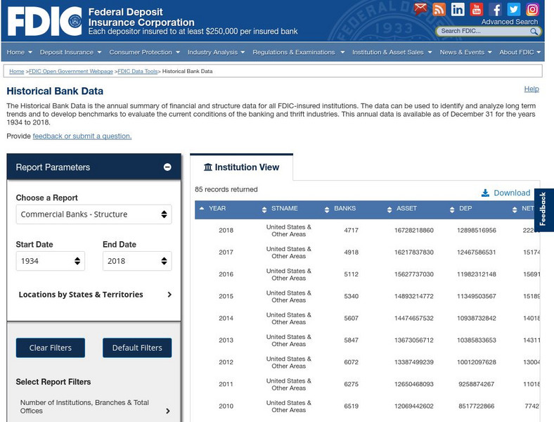Image resolution: width=554 pixels, height=422 pixels.
Task: Expand Locations by States & Territories
Action: pos(94,295)
